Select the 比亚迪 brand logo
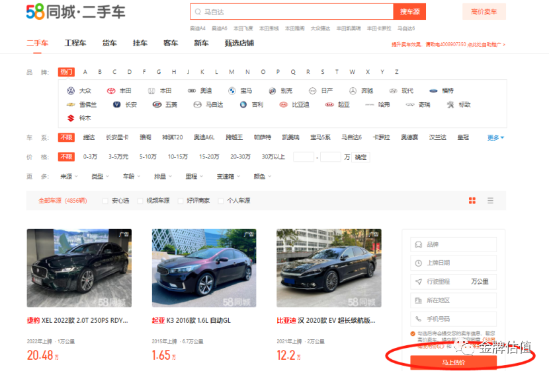Image resolution: width=549 pixels, height=371 pixels. pos(283,104)
